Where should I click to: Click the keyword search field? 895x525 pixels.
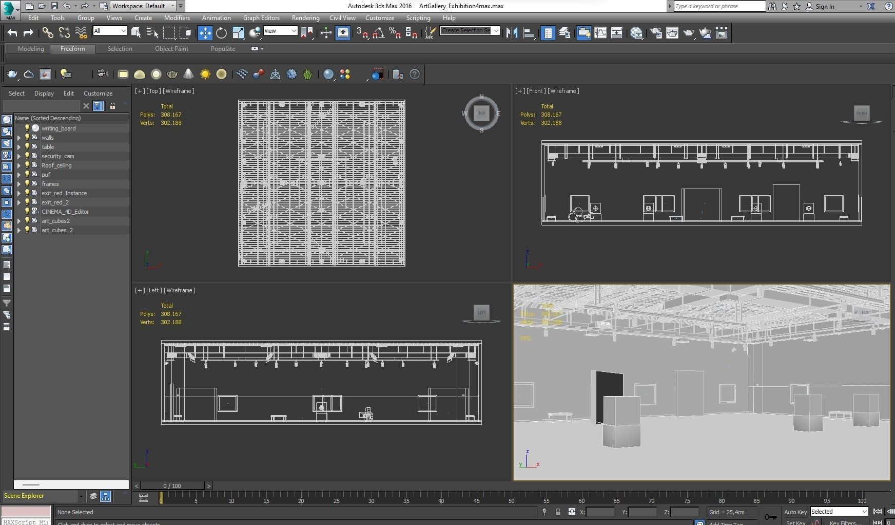[x=719, y=6]
